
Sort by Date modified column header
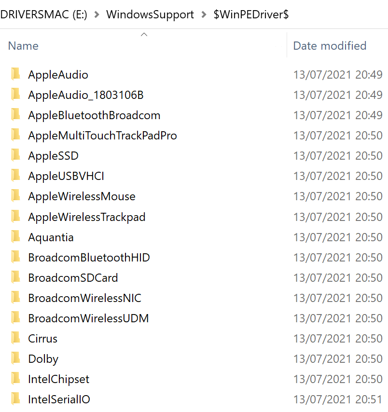[x=330, y=46]
